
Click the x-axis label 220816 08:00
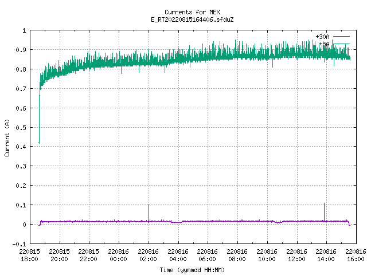point(237,256)
